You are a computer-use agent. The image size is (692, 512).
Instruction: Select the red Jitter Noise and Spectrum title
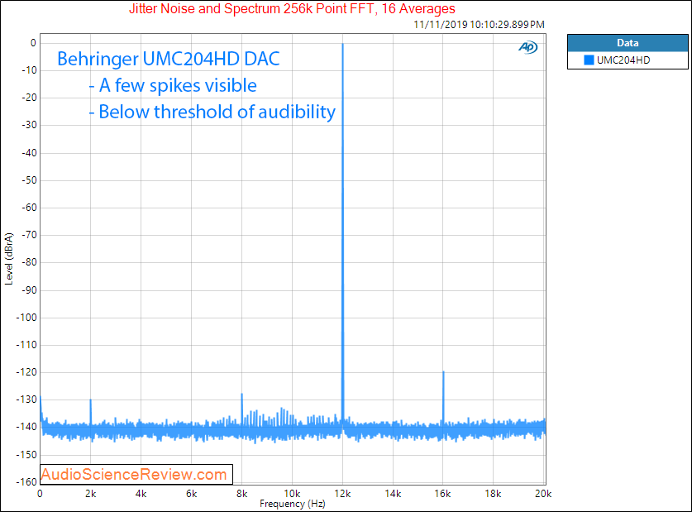[x=292, y=9]
